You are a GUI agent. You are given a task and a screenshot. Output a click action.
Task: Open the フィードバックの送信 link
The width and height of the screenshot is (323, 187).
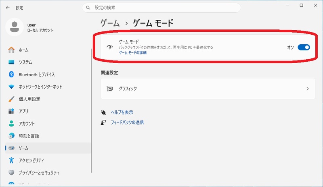[127, 123]
